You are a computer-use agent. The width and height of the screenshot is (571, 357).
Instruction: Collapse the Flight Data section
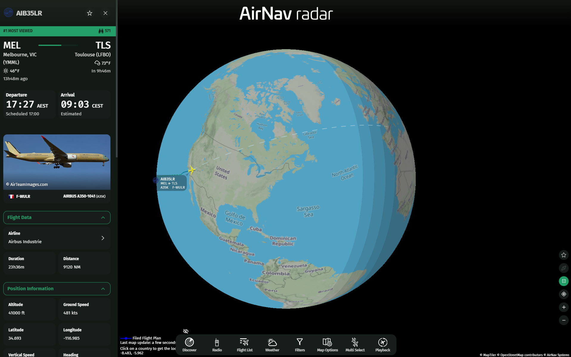click(x=57, y=218)
